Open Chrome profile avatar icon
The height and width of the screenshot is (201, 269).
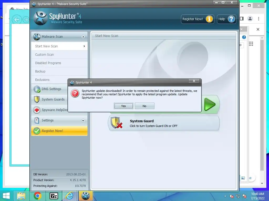click(x=250, y=19)
